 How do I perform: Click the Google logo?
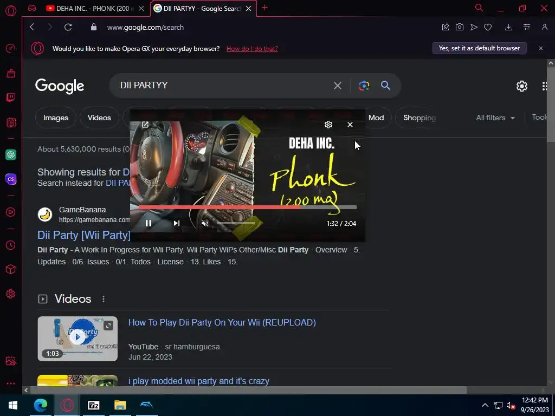tap(60, 86)
